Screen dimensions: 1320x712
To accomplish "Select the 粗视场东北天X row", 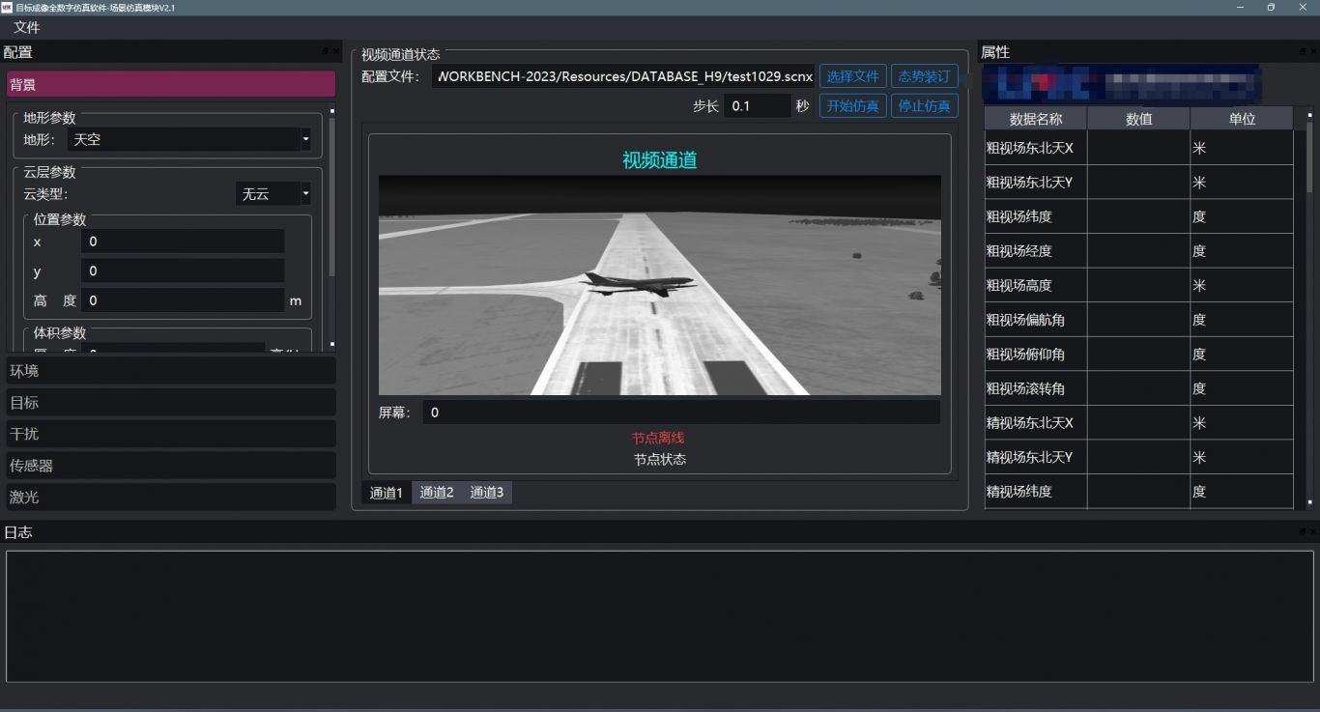I will pyautogui.click(x=1138, y=148).
